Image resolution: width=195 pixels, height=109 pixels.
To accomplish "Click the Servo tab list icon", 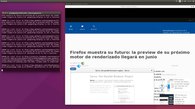I will 193,7.
